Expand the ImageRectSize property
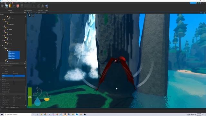Viewport: 206px width, 116px height. 1,102
